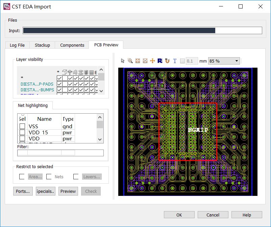Click the port symbol column header icon
Viewport: 271px width, 227px height.
coord(70,72)
